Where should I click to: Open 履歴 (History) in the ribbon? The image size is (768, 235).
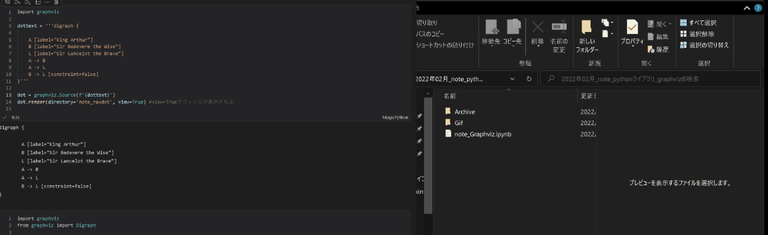[x=658, y=49]
